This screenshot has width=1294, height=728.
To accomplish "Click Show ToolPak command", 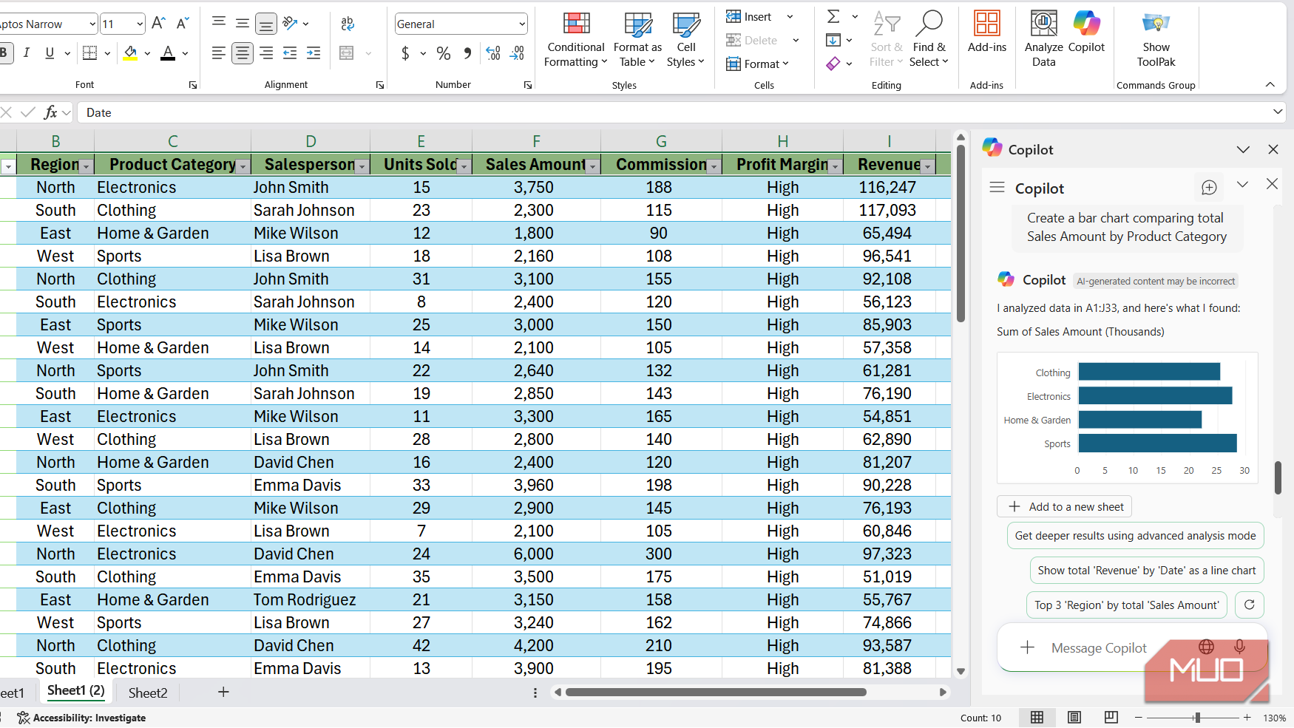I will click(x=1156, y=39).
